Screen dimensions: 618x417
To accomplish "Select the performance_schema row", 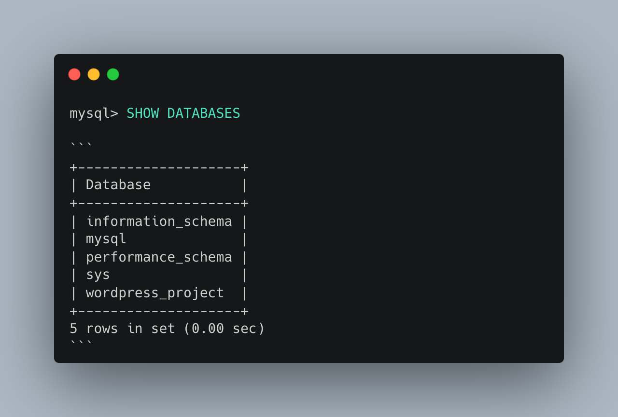I will [159, 257].
